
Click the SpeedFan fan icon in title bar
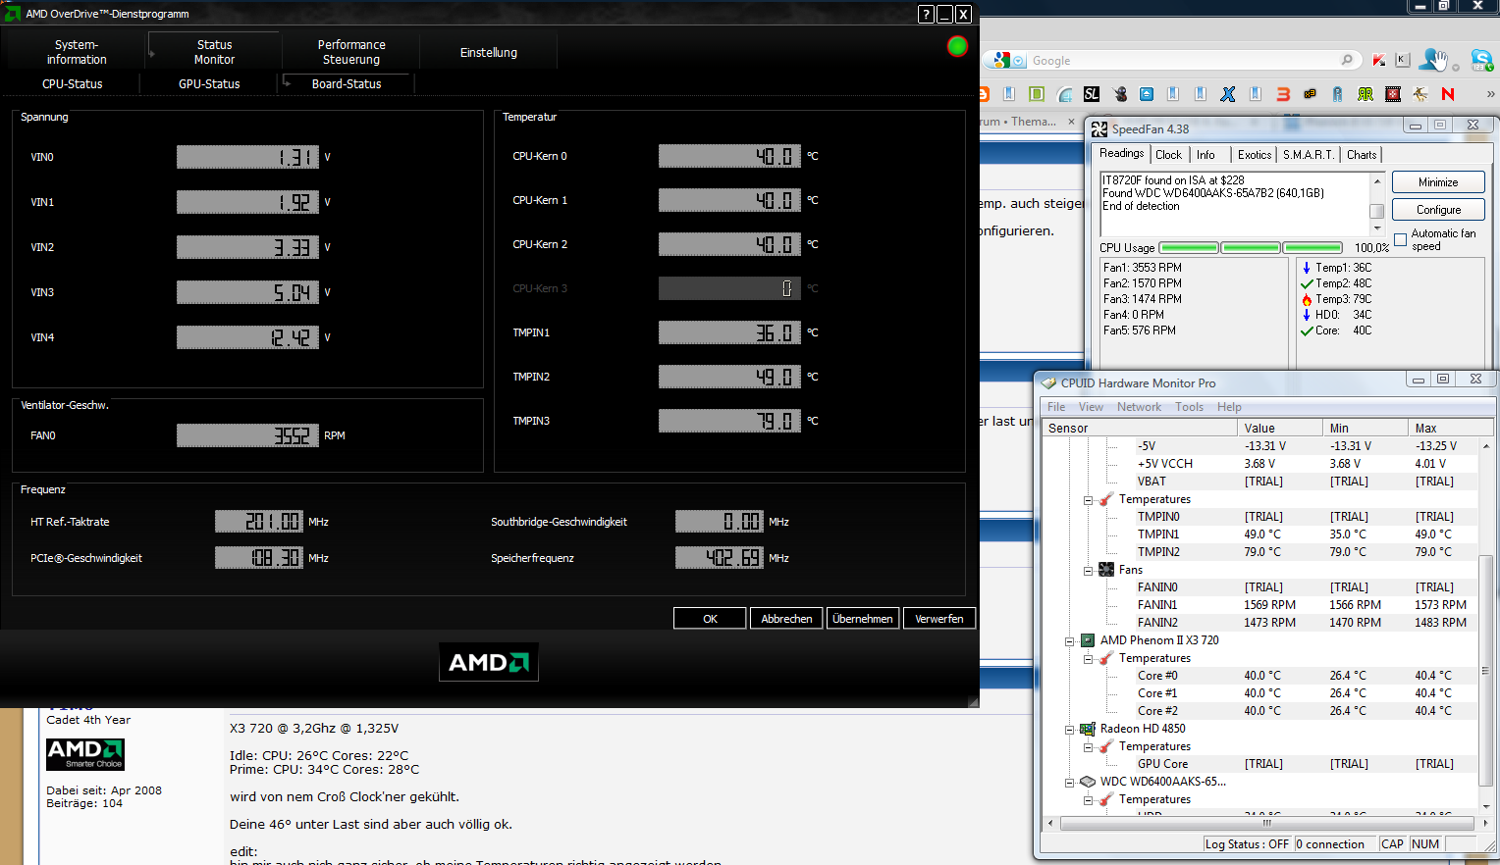1099,128
